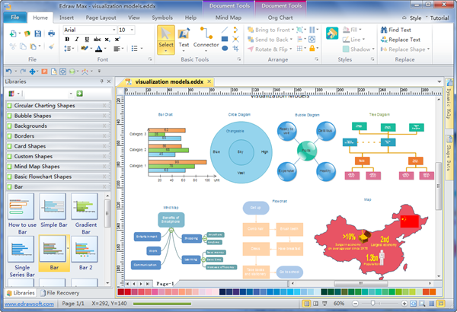Open the font size dropdown
Viewport: 457px width, 312px height.
pyautogui.click(x=132, y=30)
